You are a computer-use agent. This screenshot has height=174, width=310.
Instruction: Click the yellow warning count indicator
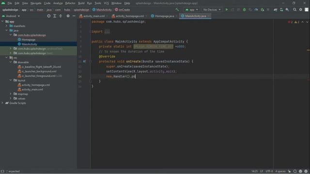tap(297, 22)
